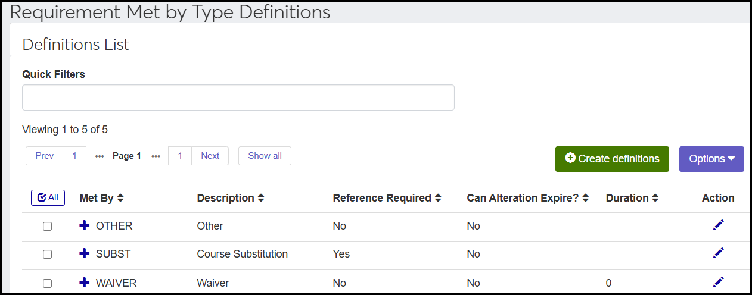Expand WAIVER row with plus icon

click(85, 283)
